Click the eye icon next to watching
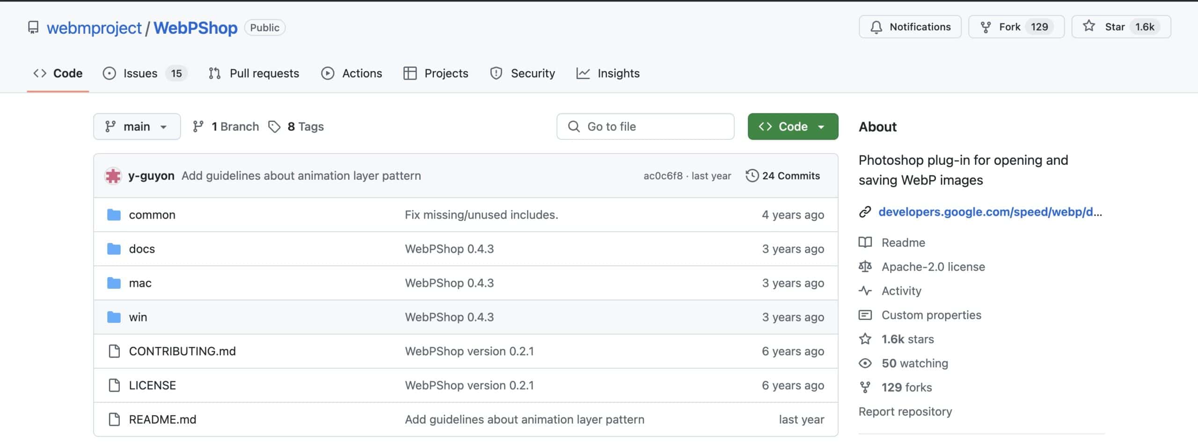Viewport: 1198px width, 446px height. click(865, 364)
